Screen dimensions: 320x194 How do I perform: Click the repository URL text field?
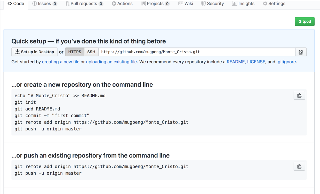(x=197, y=52)
